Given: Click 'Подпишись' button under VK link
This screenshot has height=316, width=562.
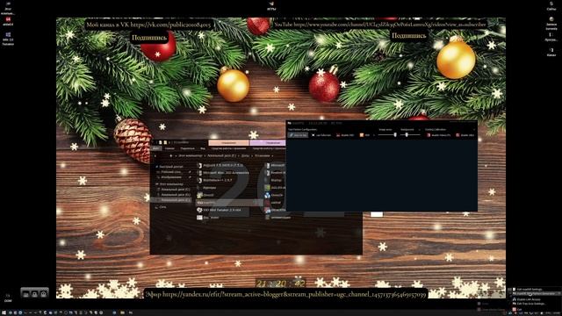Looking at the screenshot, I should coord(149,38).
